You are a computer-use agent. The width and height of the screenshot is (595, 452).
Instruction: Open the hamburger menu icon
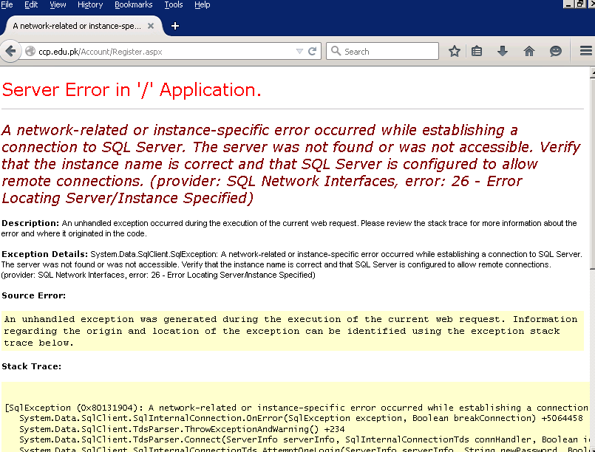(x=586, y=51)
